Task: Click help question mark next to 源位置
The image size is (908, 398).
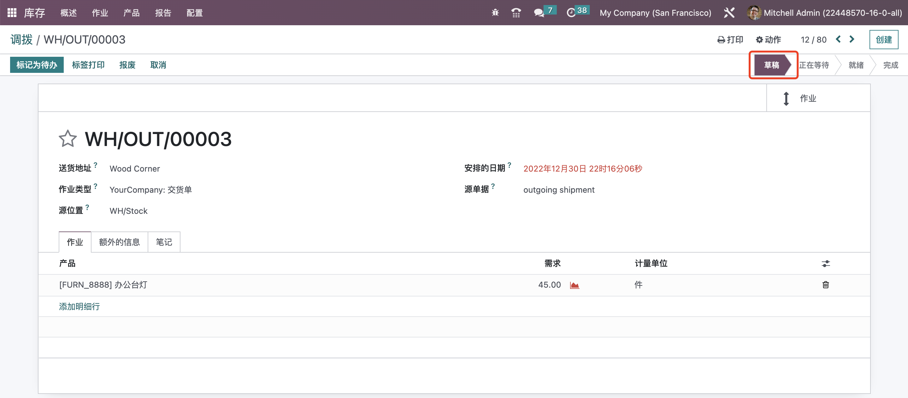Action: [87, 207]
